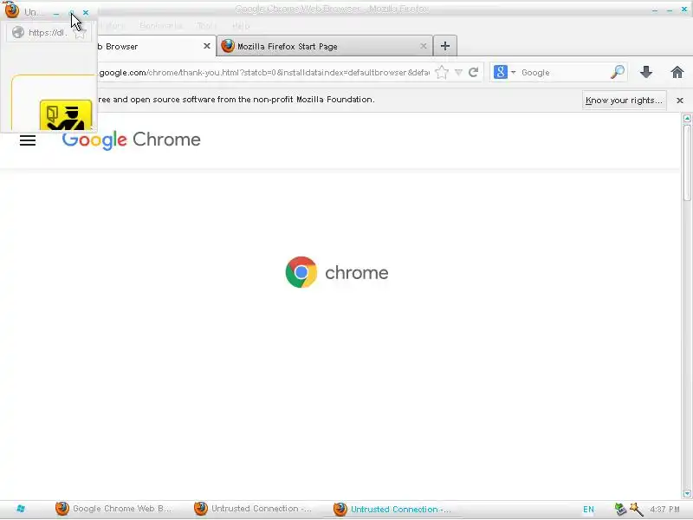Open a new tab with plus button

point(445,46)
